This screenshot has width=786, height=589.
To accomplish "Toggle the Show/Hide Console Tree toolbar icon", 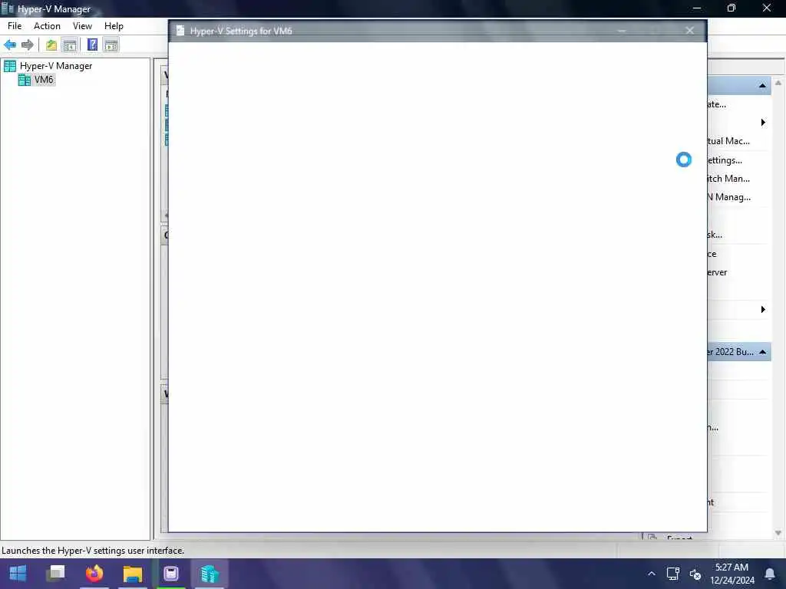I will [x=70, y=45].
